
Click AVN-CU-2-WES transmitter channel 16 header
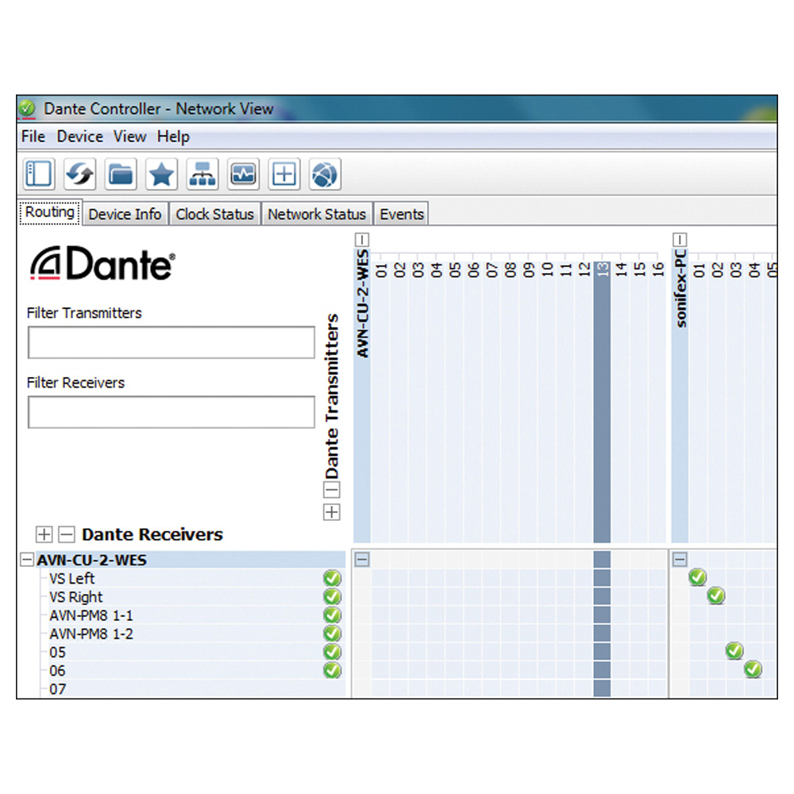click(x=657, y=269)
